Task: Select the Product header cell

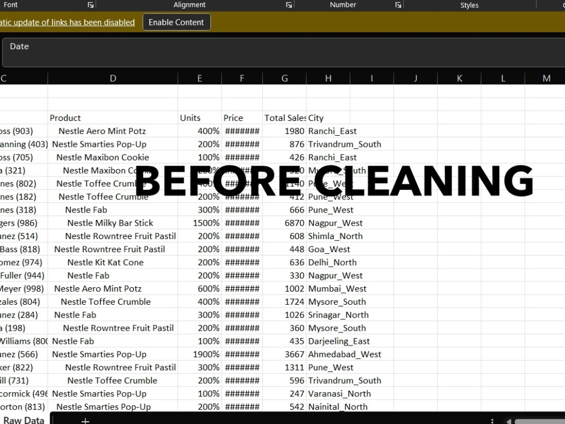Action: point(113,118)
